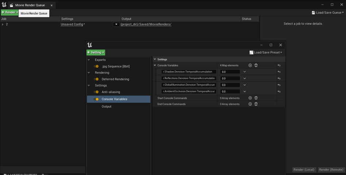Open the Load/Save Queue menu
346x175 pixels.
tap(328, 12)
